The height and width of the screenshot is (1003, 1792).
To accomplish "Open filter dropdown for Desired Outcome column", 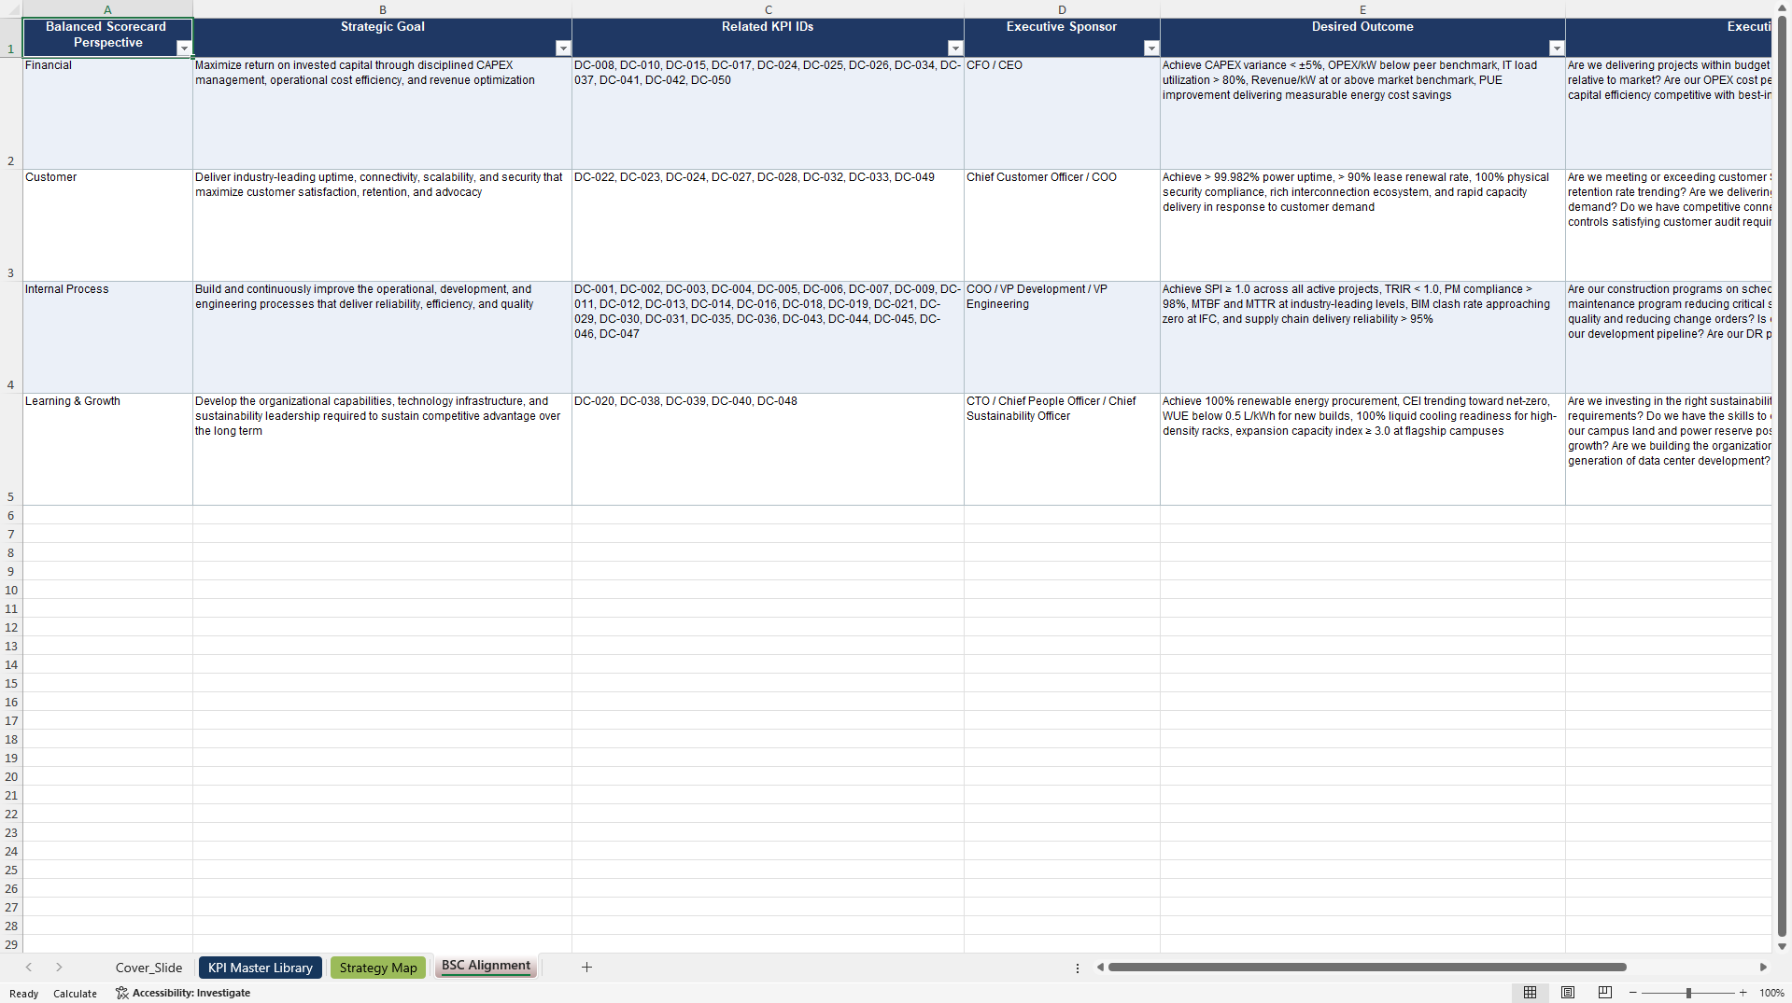I will click(1557, 49).
